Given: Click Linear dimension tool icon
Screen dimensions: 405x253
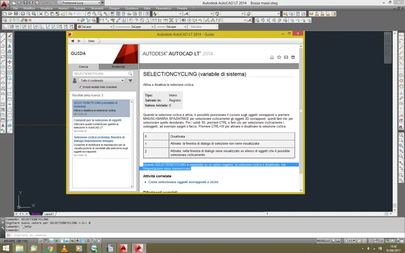Looking at the screenshot, I should coord(102,20).
